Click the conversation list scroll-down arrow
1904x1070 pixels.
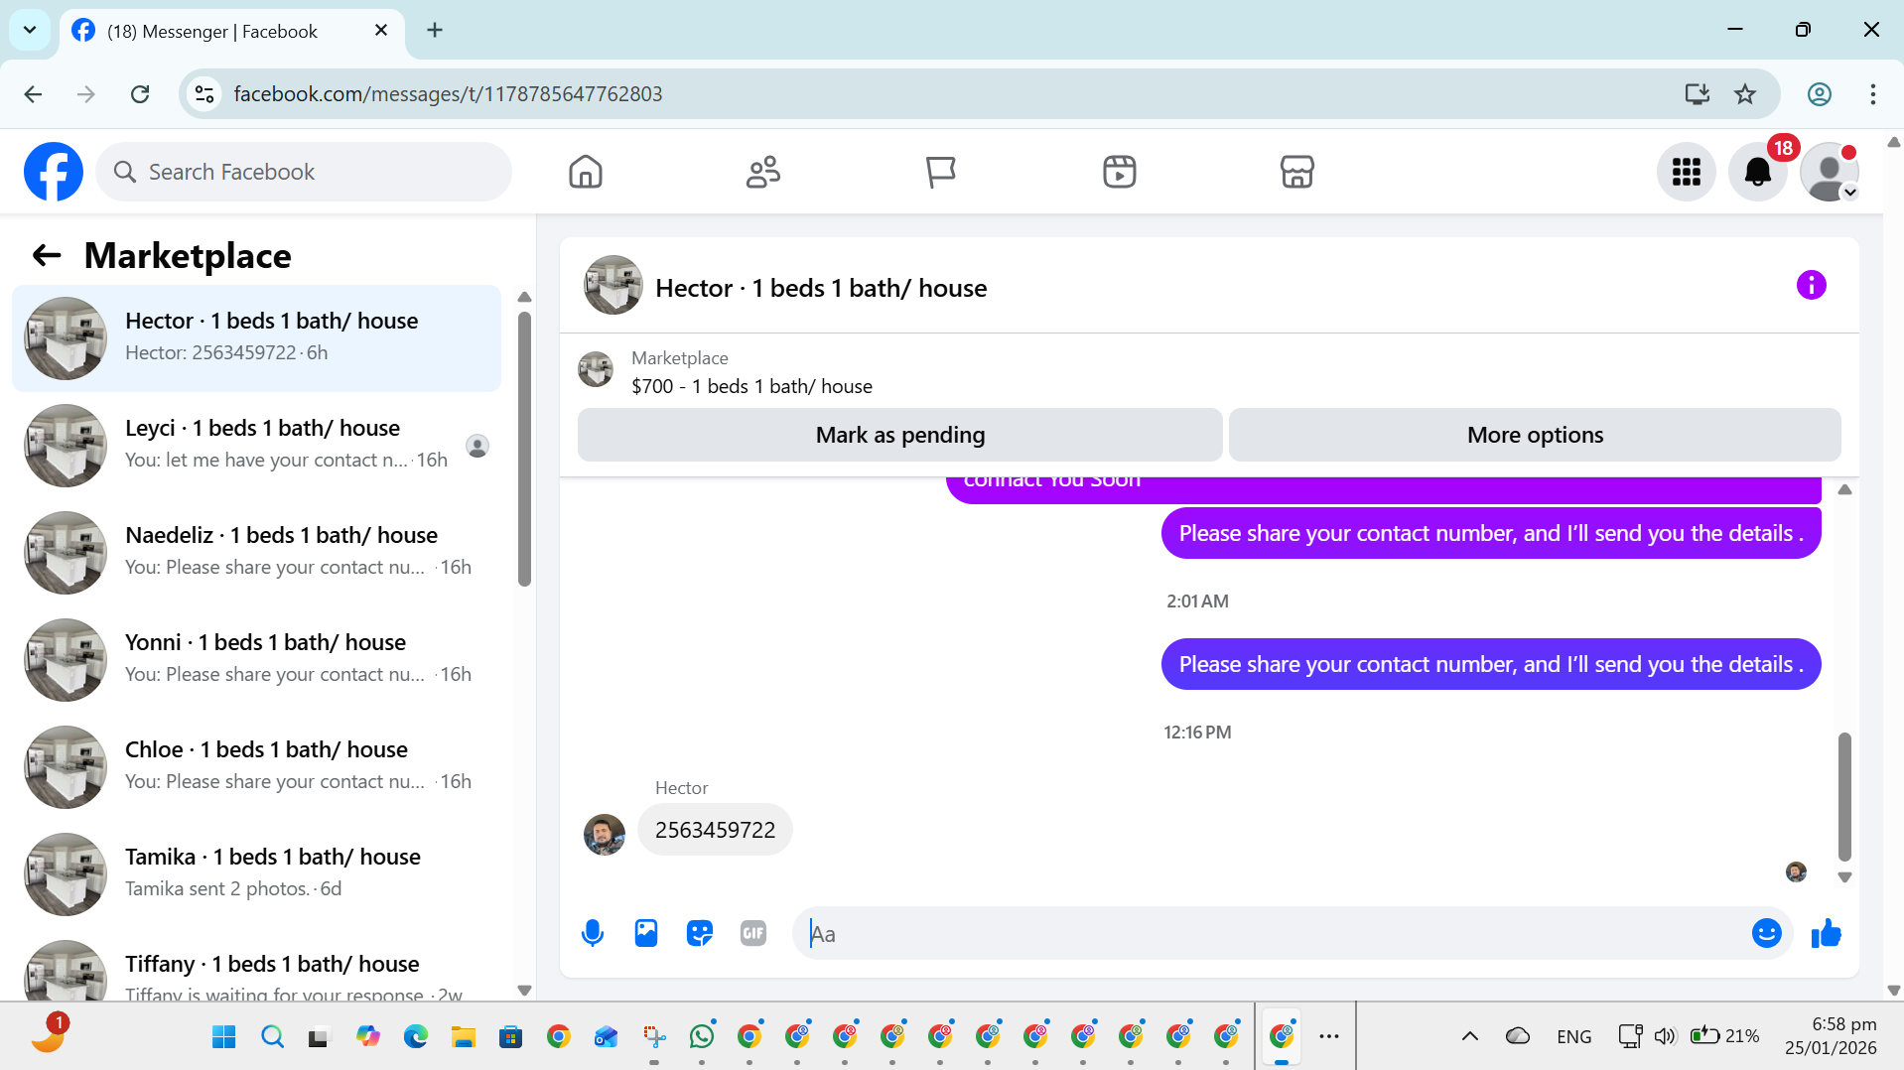click(x=524, y=991)
